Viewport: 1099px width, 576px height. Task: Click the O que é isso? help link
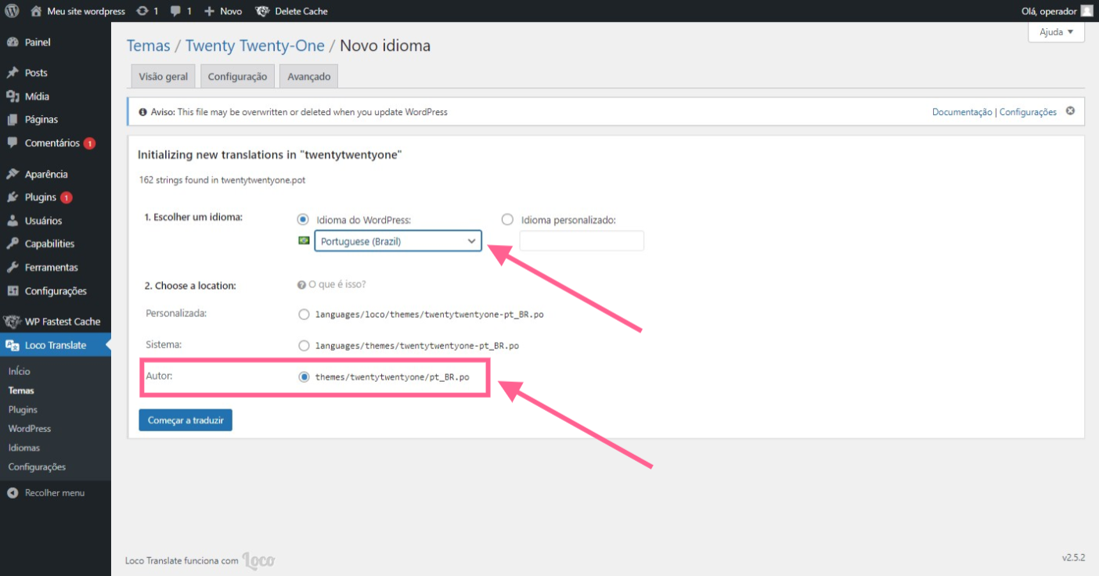[x=332, y=285]
